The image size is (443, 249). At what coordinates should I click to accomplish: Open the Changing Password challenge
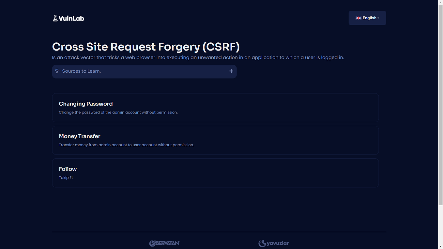[215, 108]
